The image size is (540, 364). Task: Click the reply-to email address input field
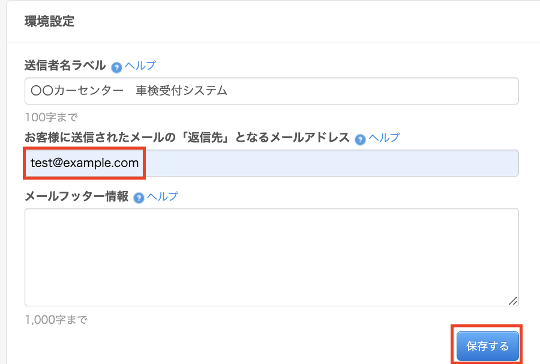coord(330,163)
